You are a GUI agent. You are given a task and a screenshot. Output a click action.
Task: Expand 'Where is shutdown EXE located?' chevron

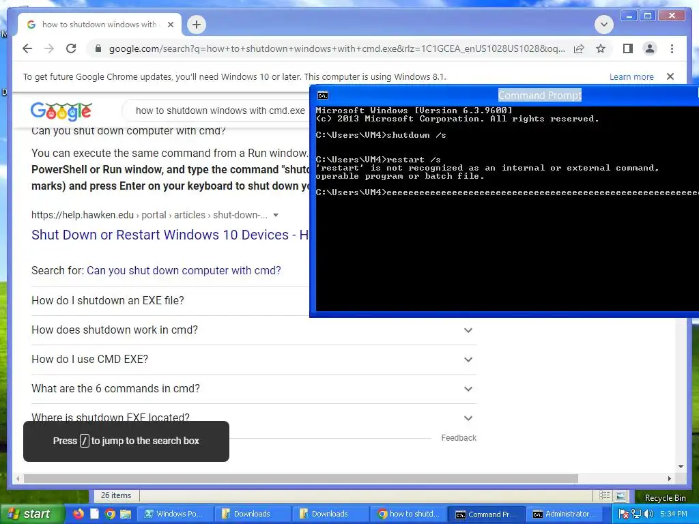pyautogui.click(x=468, y=418)
